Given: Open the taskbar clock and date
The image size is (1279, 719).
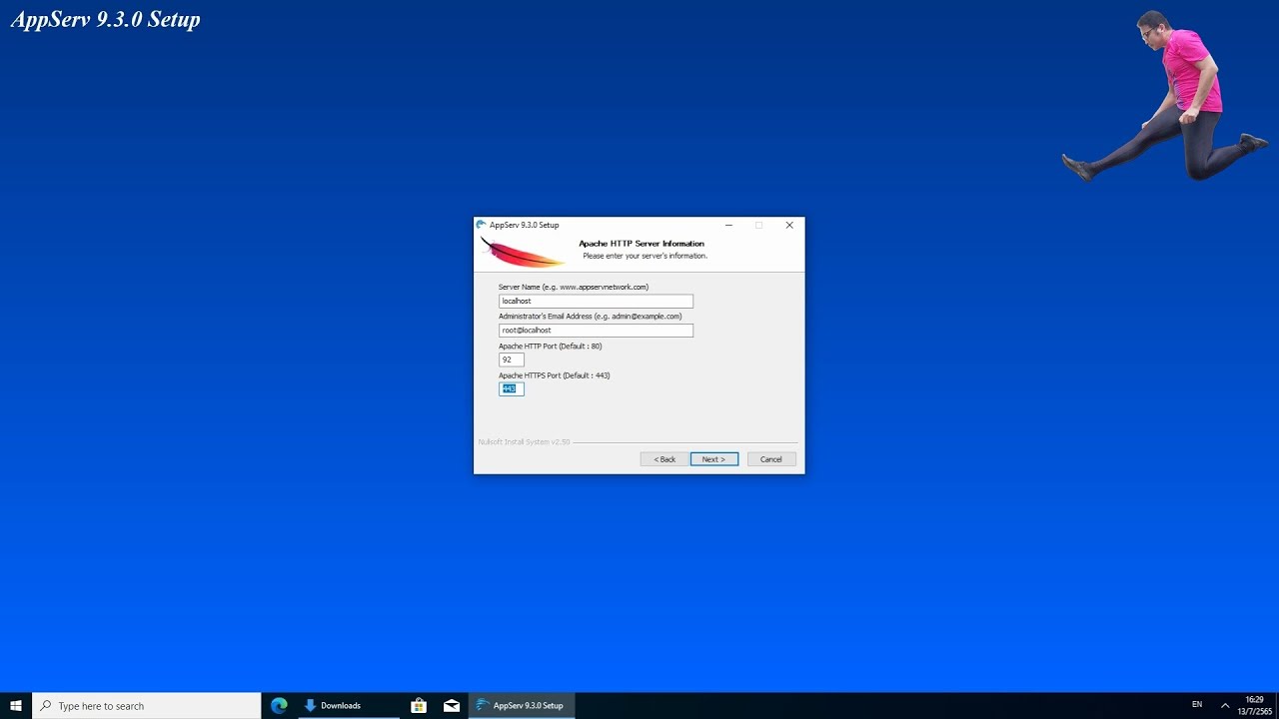Looking at the screenshot, I should pos(1254,705).
